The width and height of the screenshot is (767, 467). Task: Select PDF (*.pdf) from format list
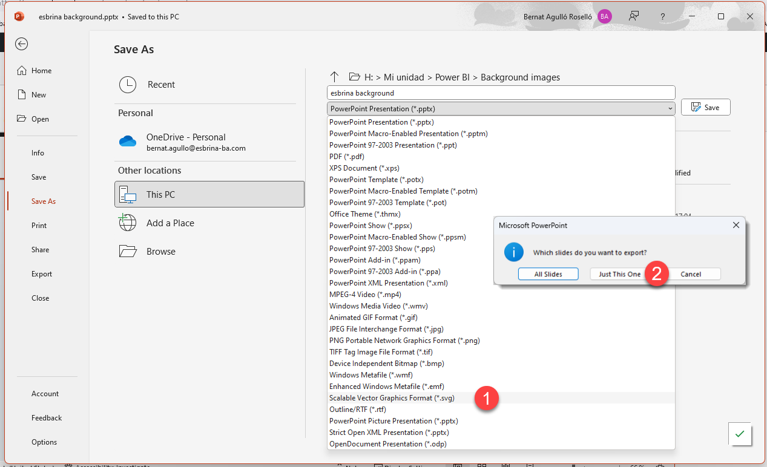pyautogui.click(x=347, y=157)
